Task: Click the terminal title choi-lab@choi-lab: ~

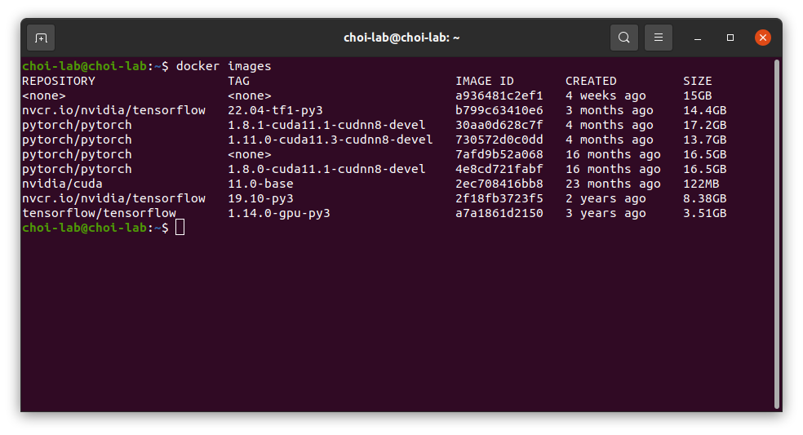Action: pos(401,38)
